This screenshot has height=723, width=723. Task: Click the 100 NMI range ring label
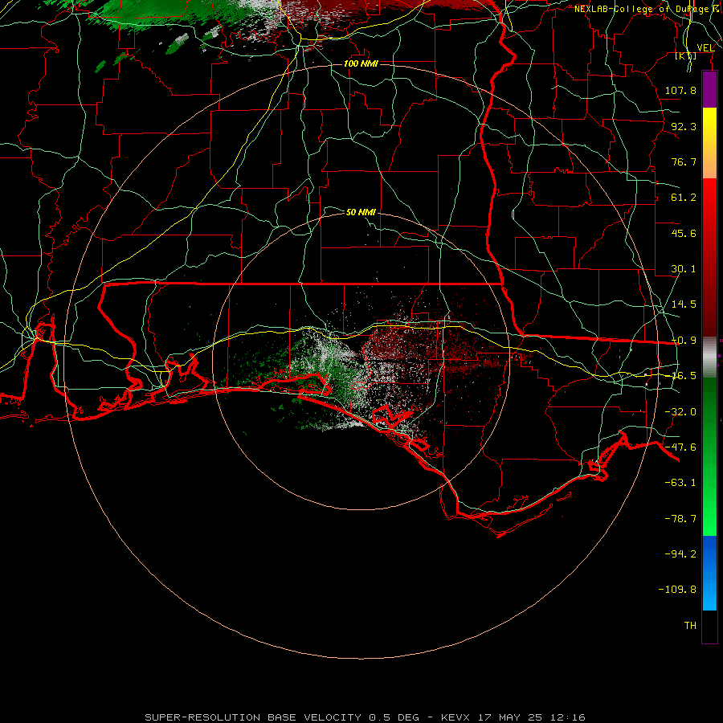click(x=361, y=63)
